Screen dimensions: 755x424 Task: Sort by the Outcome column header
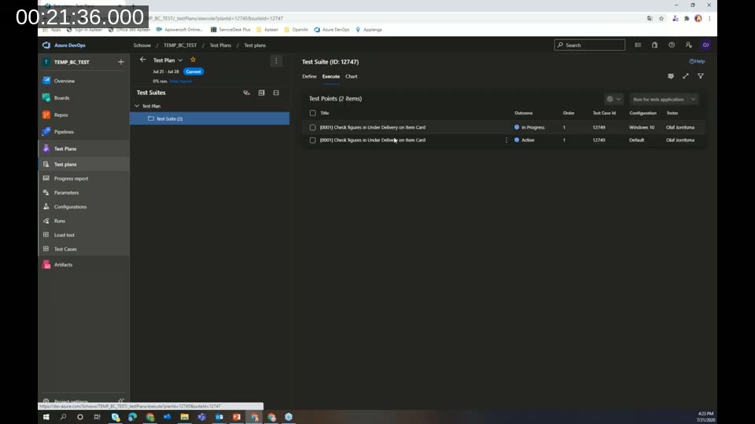point(524,113)
